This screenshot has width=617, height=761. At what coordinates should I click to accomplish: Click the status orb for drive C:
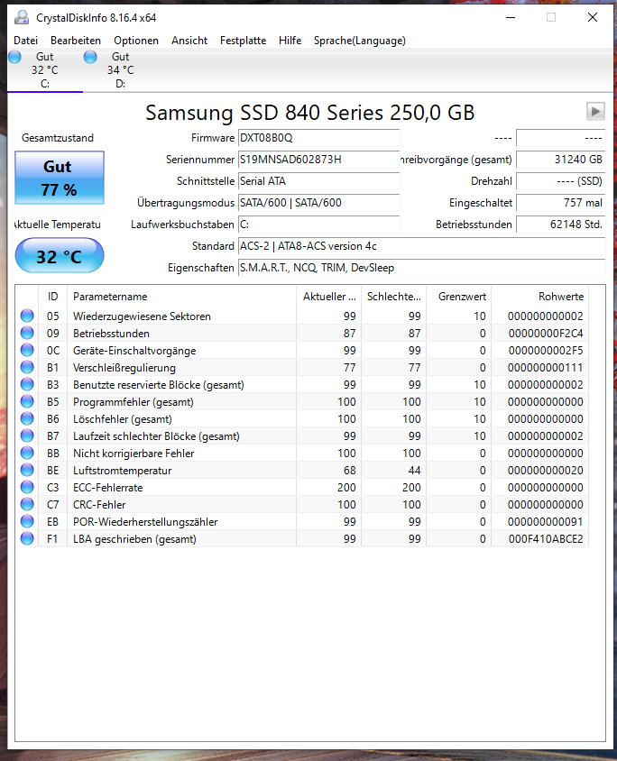tap(15, 57)
